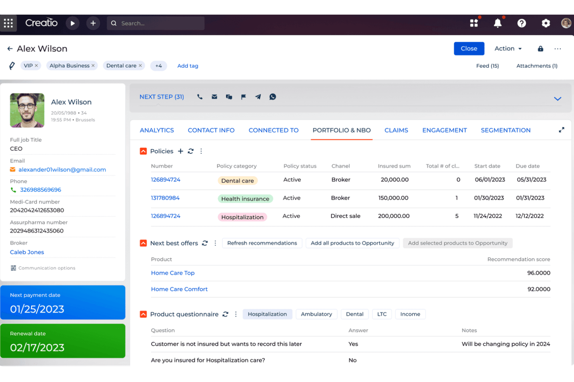This screenshot has height=382, width=574.
Task: Click the WhatsApp icon in Next Step
Action: 273,97
